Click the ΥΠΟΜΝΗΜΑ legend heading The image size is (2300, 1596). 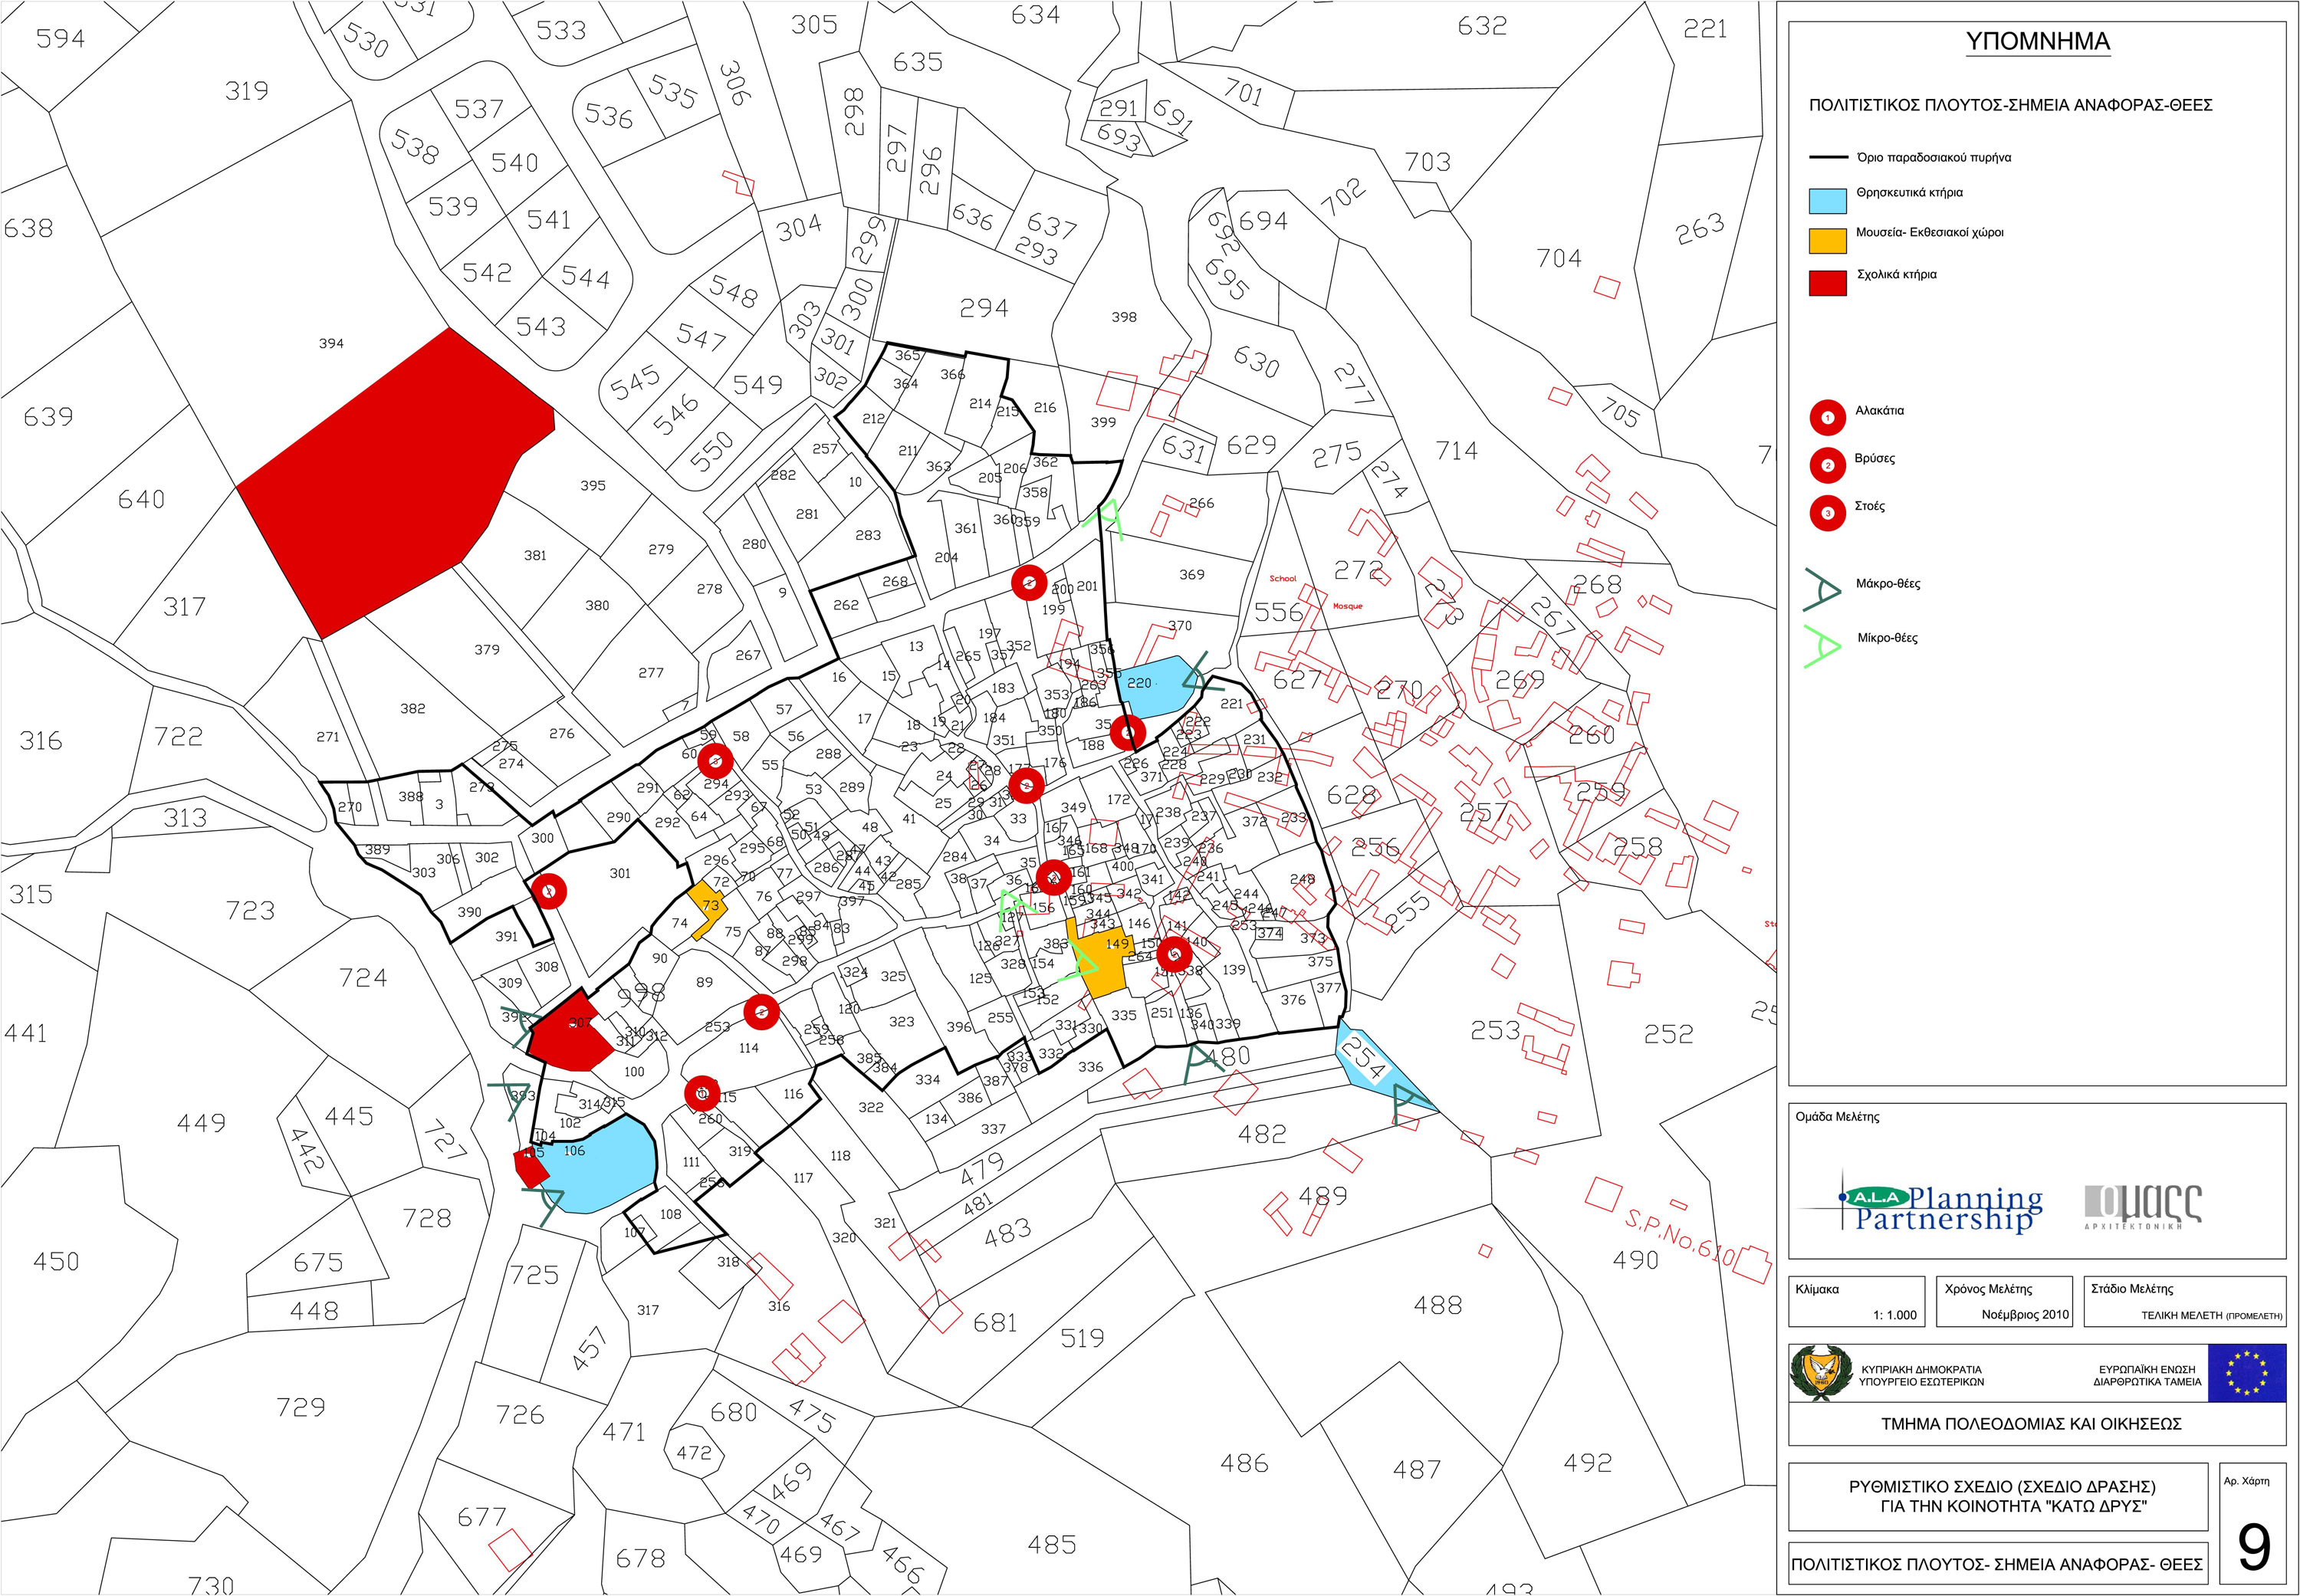click(x=2037, y=42)
